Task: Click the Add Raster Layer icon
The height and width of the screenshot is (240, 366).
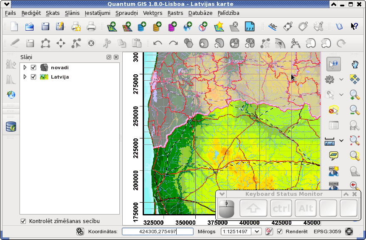Action: [127, 27]
